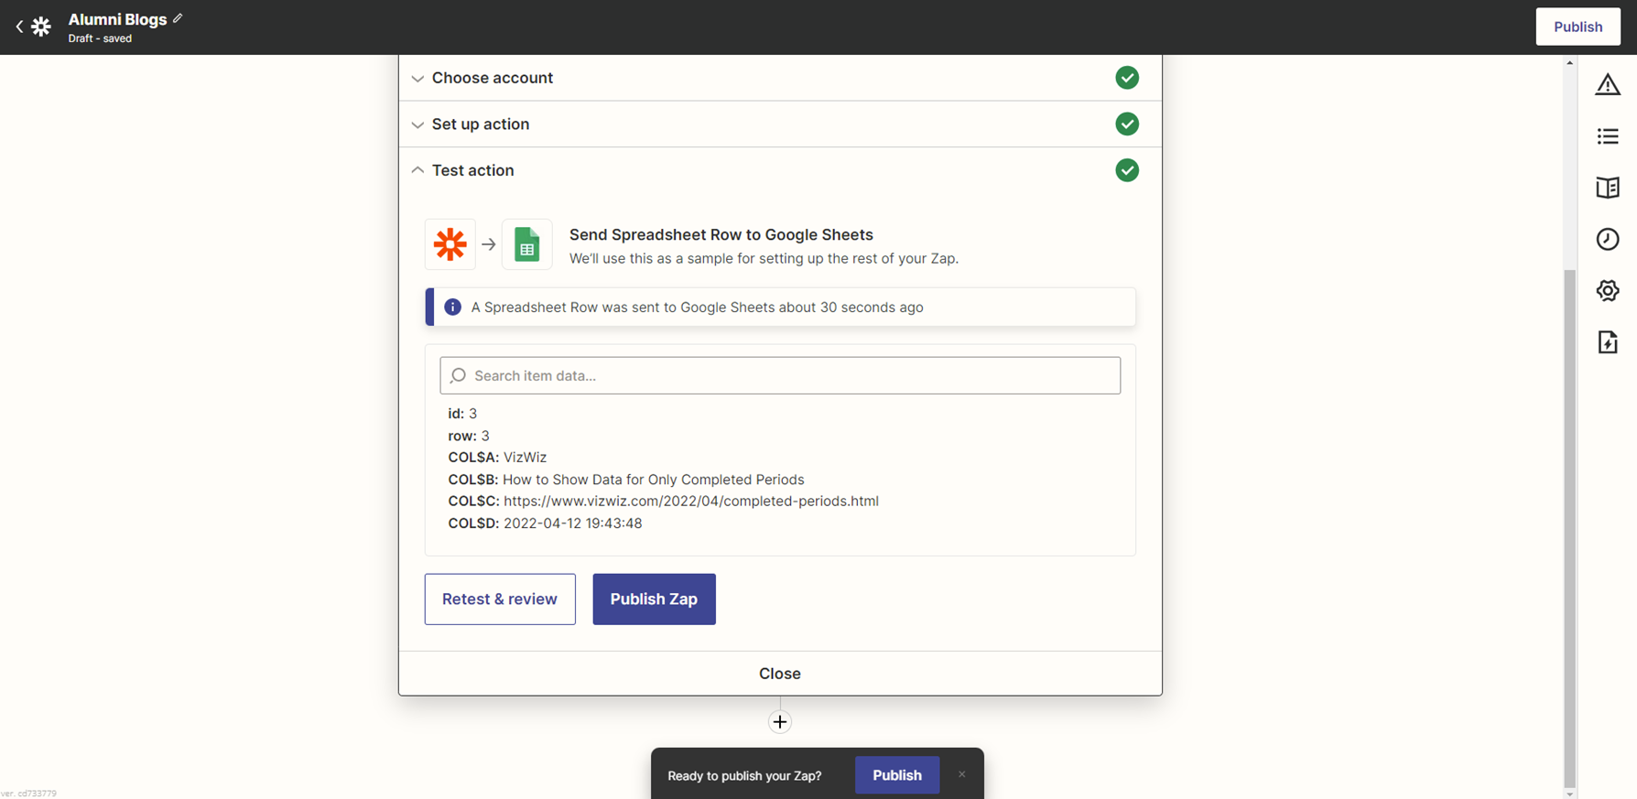This screenshot has height=799, width=1637.
Task: Add a step with plus icon
Action: (780, 722)
